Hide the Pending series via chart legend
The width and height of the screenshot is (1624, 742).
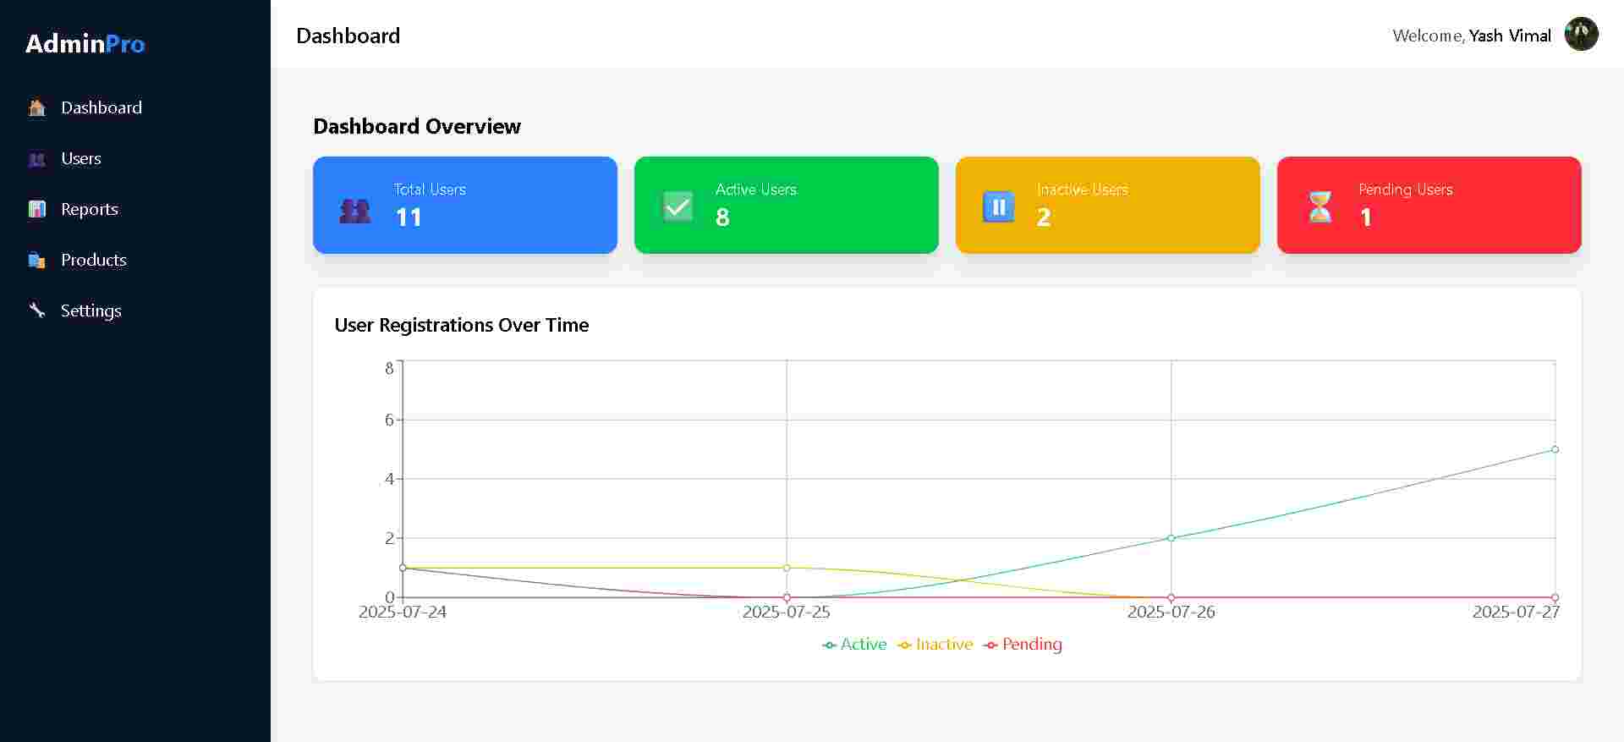click(1023, 645)
